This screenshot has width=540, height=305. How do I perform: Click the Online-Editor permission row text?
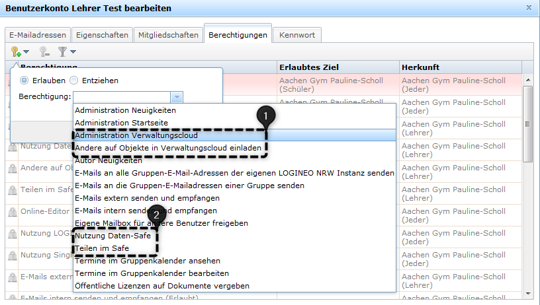click(45, 211)
